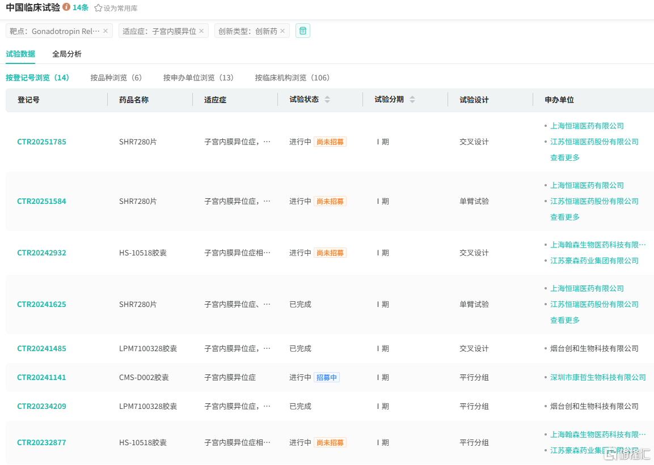Viewport: 654px width, 465px height.
Task: Remove the 靶点 Gonadotropin filter tag
Action: coord(106,31)
